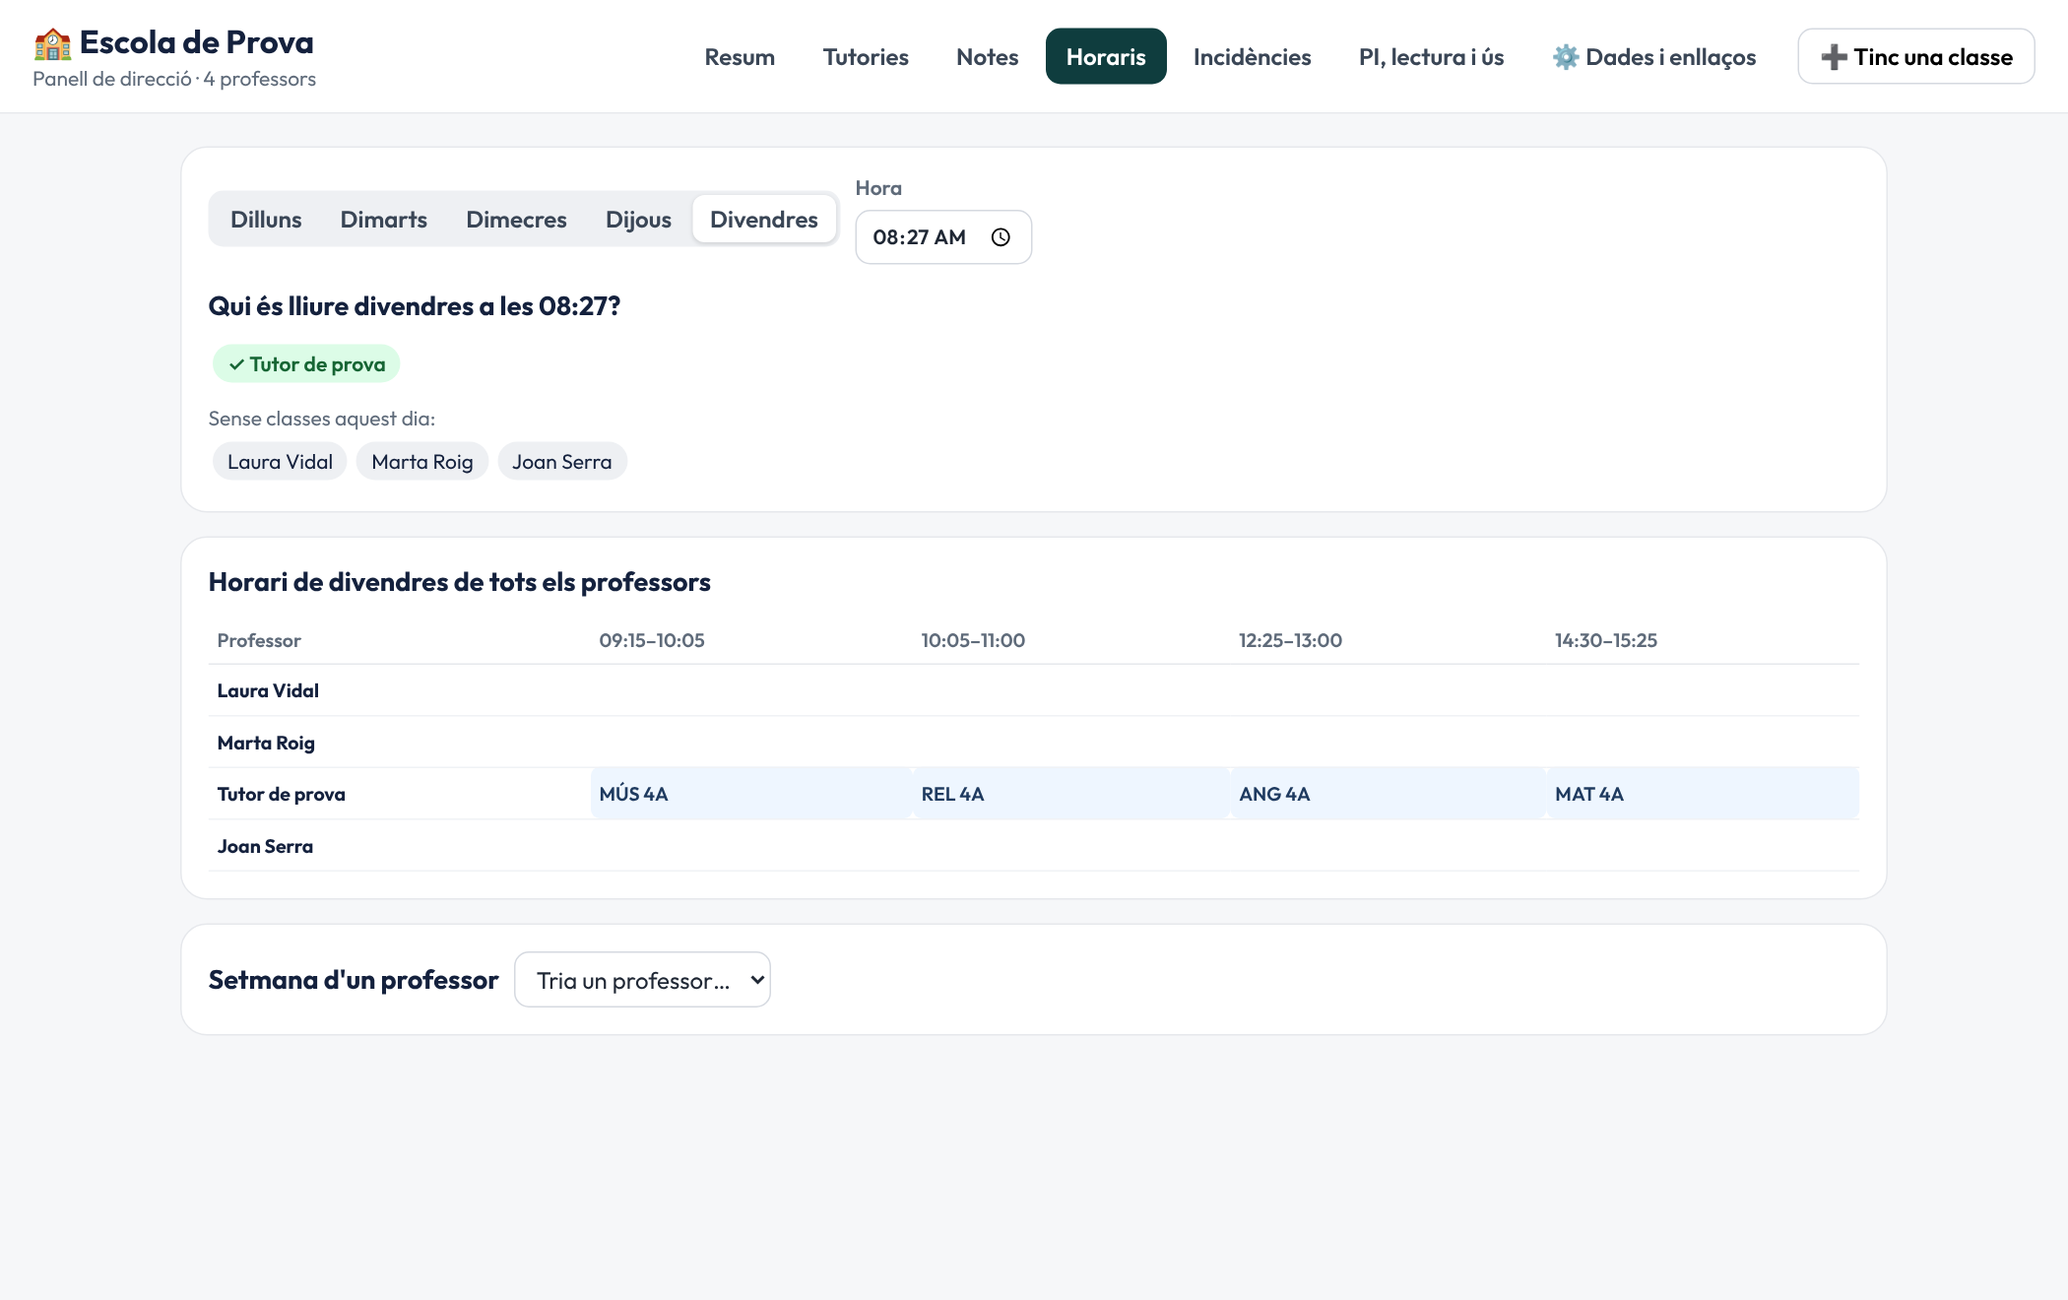Click the Joan Serra chip
The height and width of the screenshot is (1300, 2068).
[x=562, y=462]
